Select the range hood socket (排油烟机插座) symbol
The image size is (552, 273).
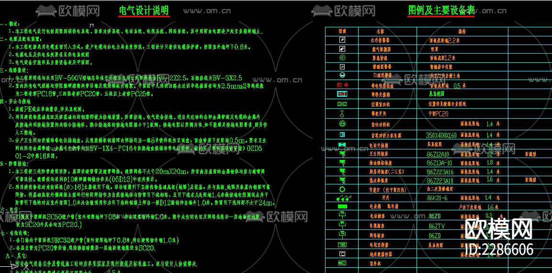[x=342, y=162]
